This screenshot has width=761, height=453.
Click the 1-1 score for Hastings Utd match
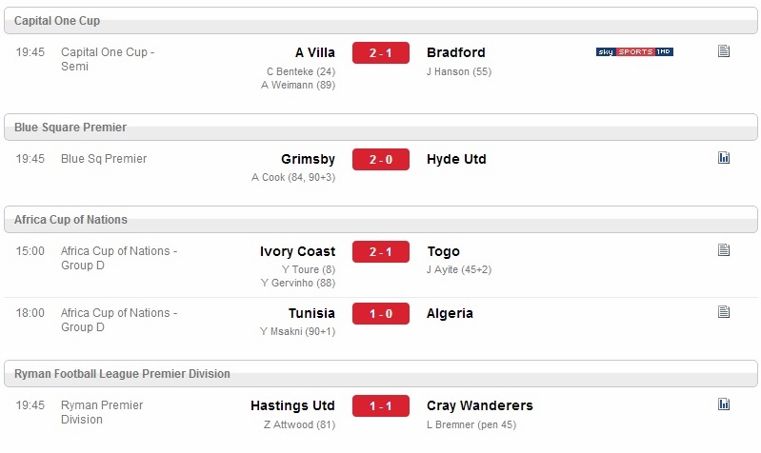point(381,406)
